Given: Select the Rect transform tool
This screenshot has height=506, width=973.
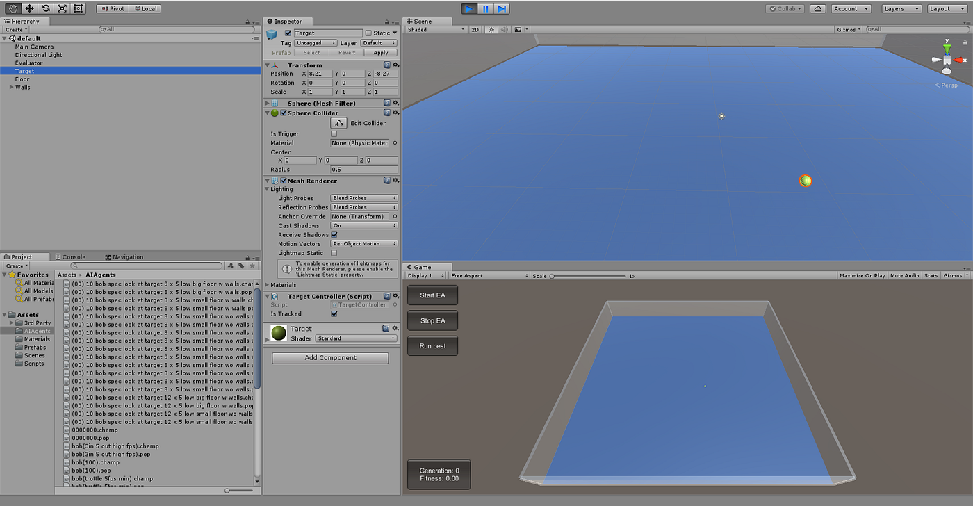Looking at the screenshot, I should point(77,8).
